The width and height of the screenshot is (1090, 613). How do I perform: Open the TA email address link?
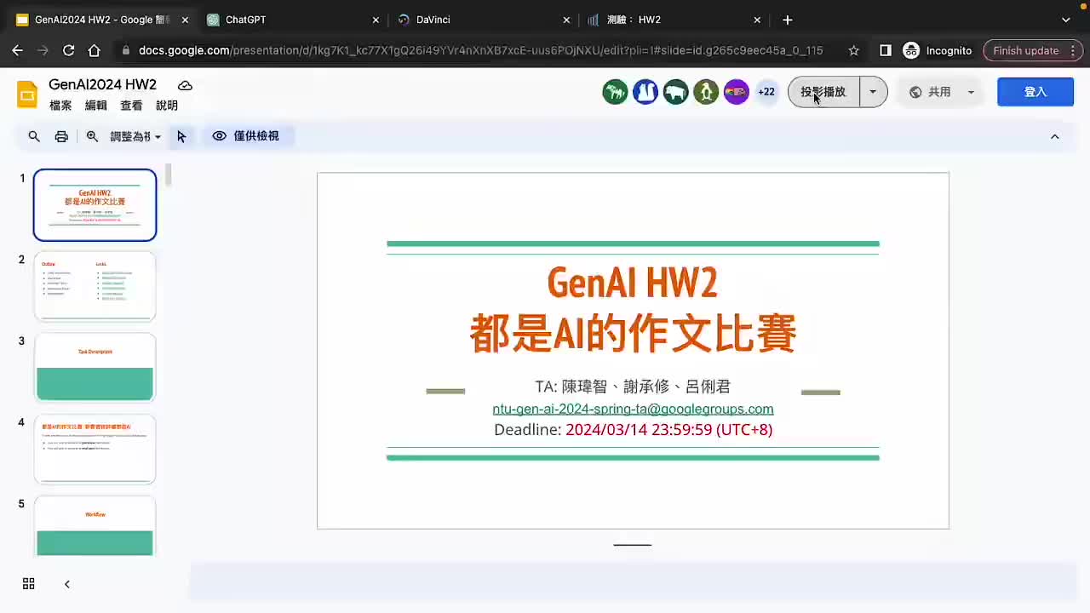(x=633, y=410)
